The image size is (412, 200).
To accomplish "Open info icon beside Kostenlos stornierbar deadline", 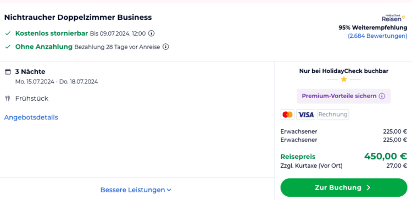I will 151,33.
